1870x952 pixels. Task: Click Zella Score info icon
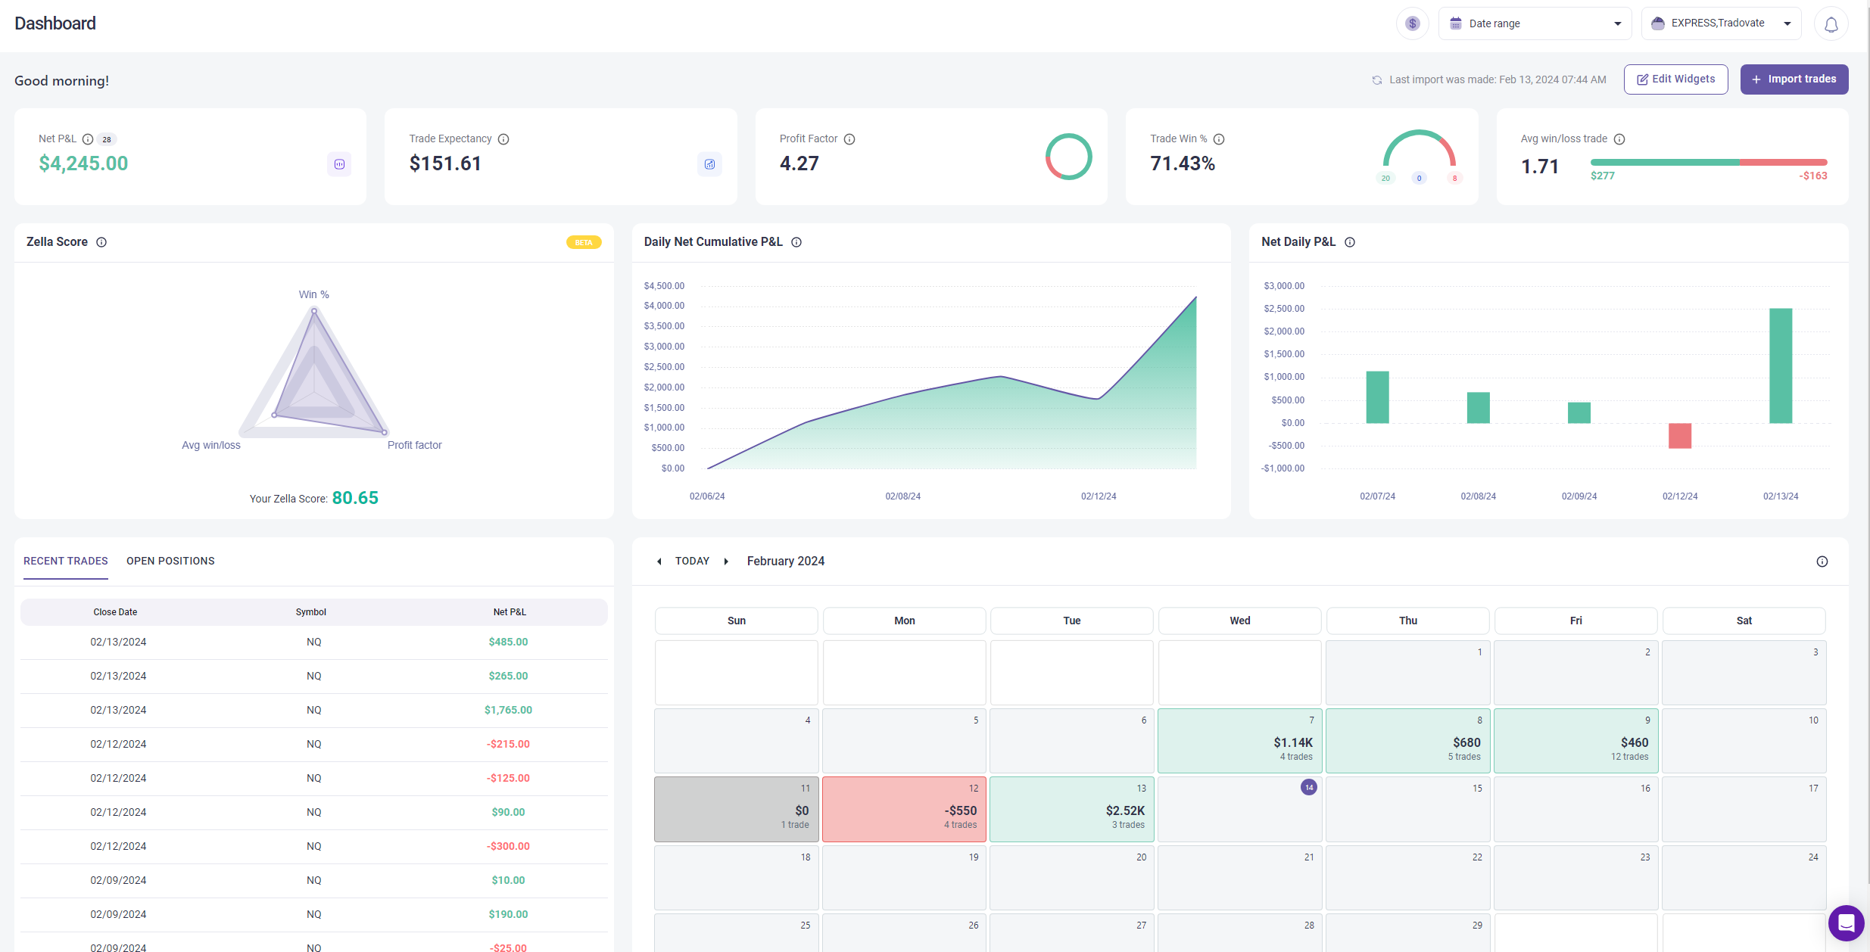coord(101,242)
